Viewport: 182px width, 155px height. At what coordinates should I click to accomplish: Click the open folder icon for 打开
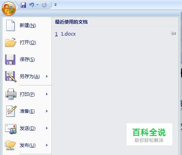point(10,43)
